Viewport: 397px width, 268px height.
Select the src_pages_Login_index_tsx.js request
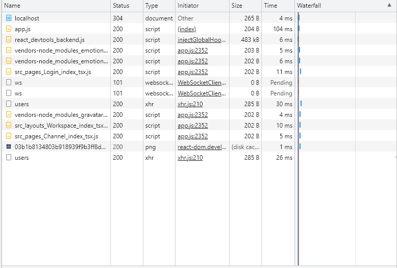point(53,72)
